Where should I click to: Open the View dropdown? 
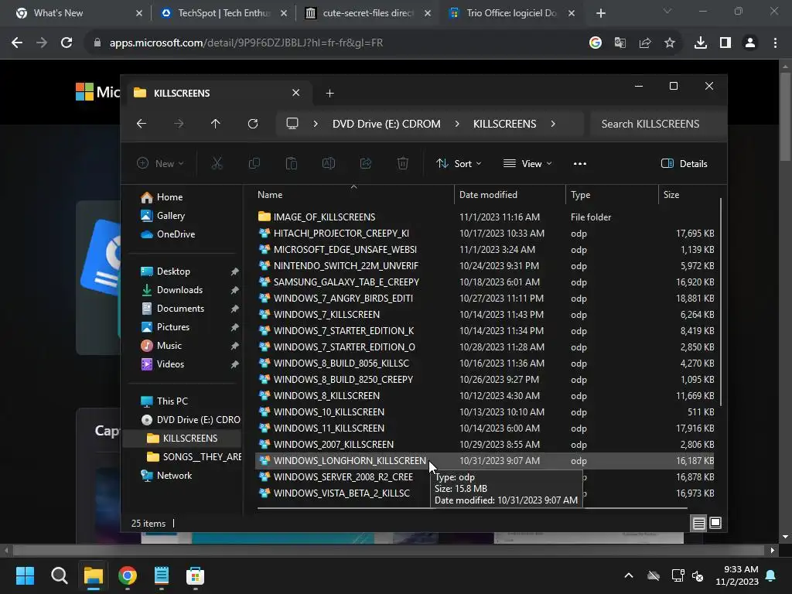coord(527,164)
